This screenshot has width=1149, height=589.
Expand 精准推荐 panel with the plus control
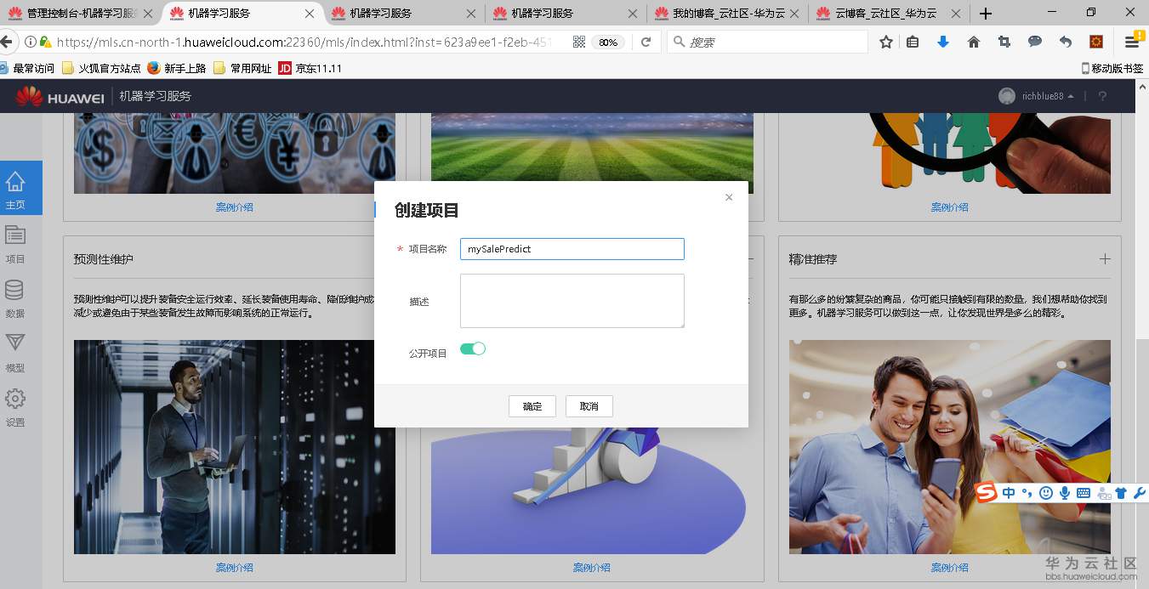[x=1105, y=258]
